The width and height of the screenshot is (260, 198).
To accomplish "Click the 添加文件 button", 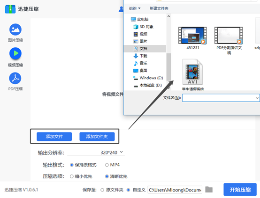I will (x=54, y=137).
